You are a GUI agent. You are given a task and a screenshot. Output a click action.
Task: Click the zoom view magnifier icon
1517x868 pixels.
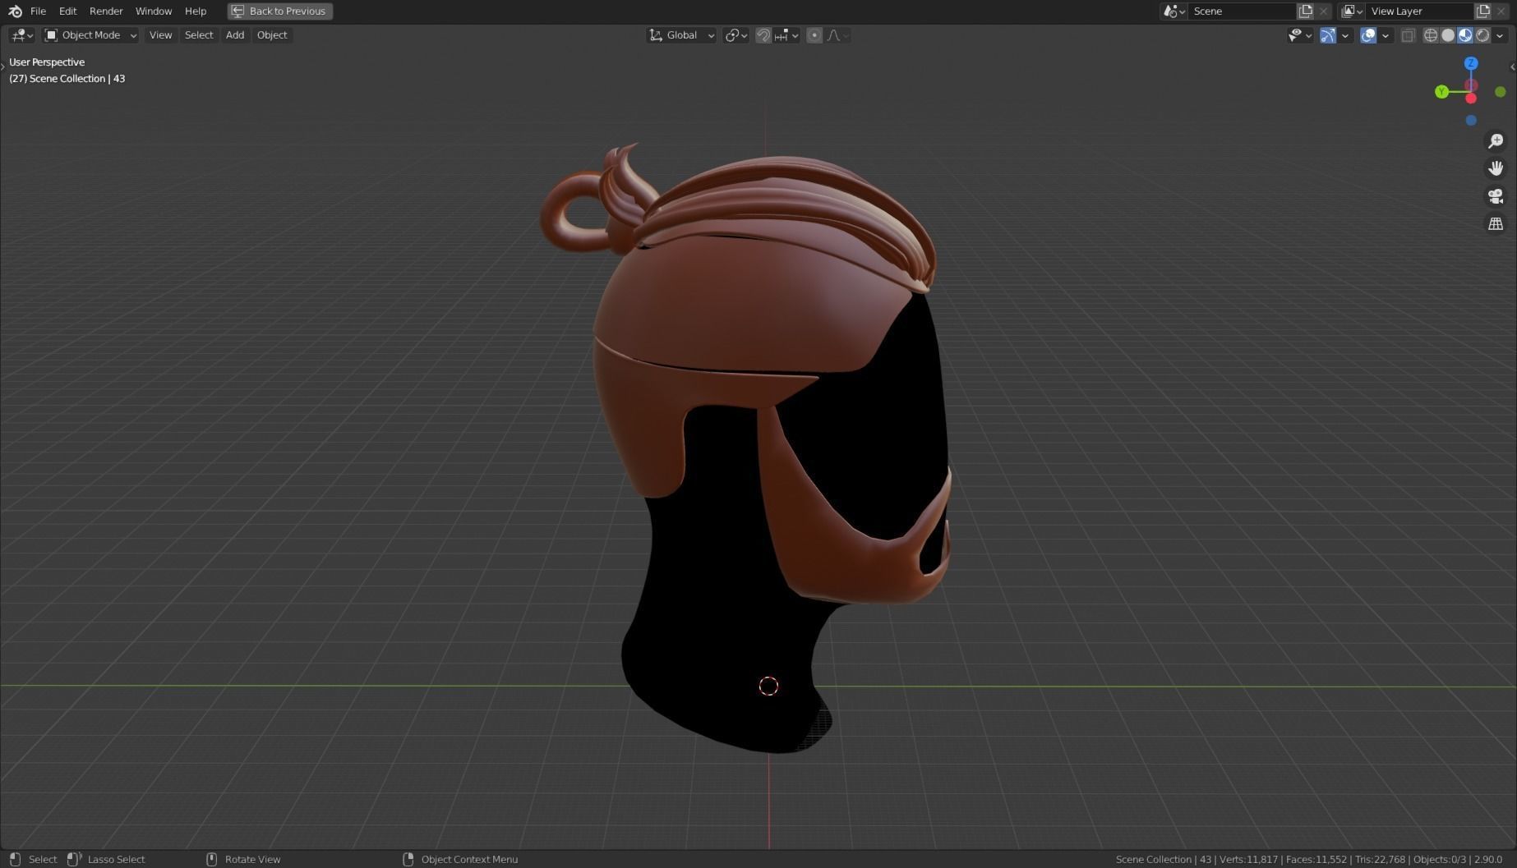(x=1496, y=141)
